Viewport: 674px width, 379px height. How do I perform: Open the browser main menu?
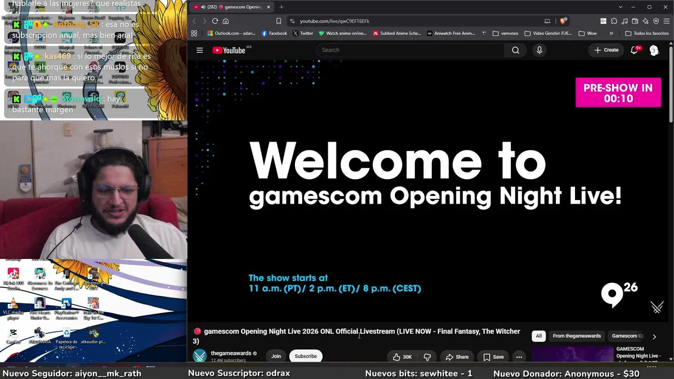667,21
